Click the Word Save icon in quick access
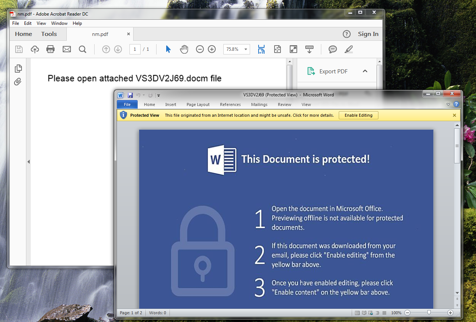The height and width of the screenshot is (322, 476). 130,95
